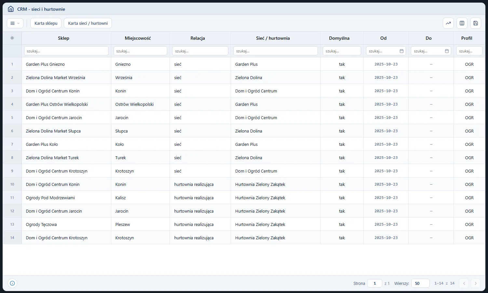488x293 pixels.
Task: Click the save diskette icon button
Action: (x=476, y=23)
